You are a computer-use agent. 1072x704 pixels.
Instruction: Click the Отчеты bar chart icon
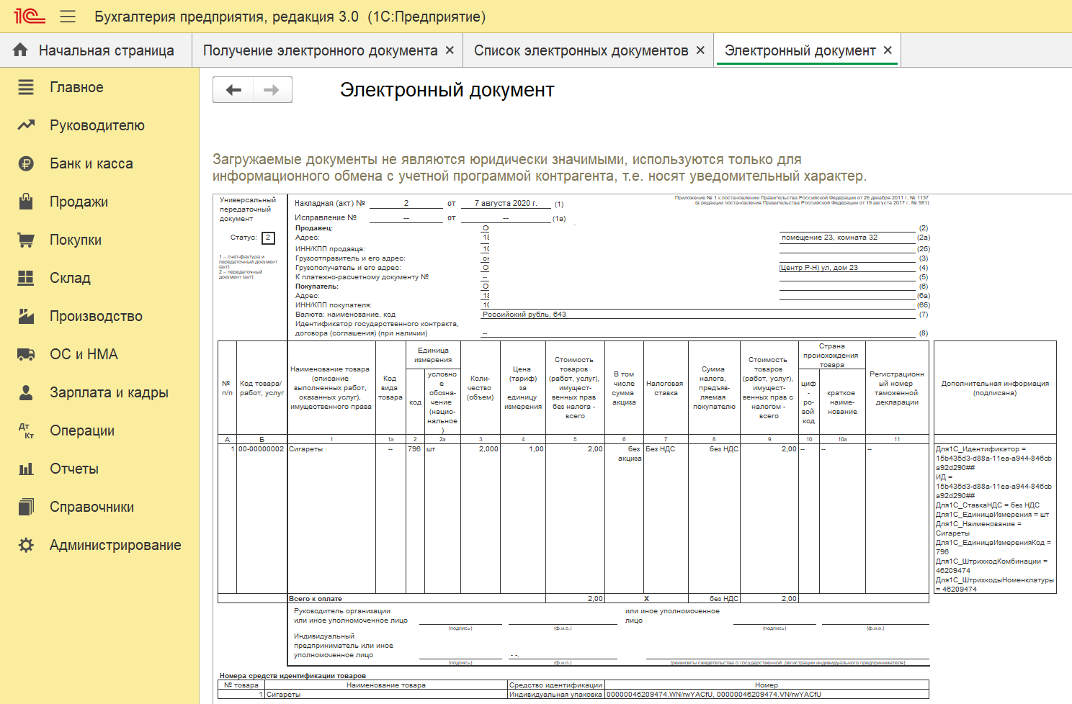coord(26,469)
